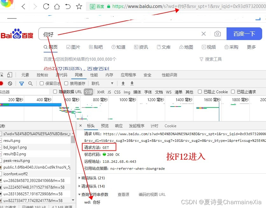Select iconfont.woff2 request row
The width and height of the screenshot is (266, 208).
coord(35,174)
